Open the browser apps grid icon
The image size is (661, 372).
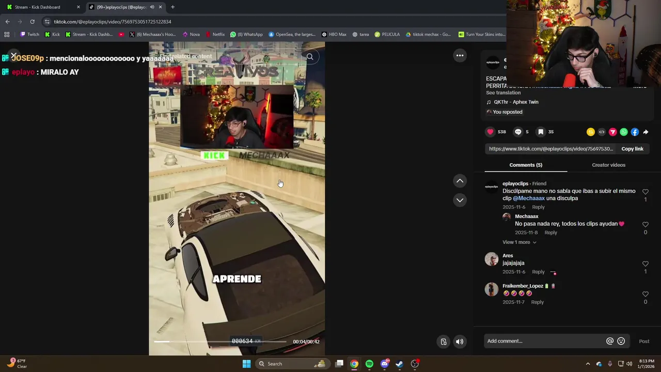7,35
